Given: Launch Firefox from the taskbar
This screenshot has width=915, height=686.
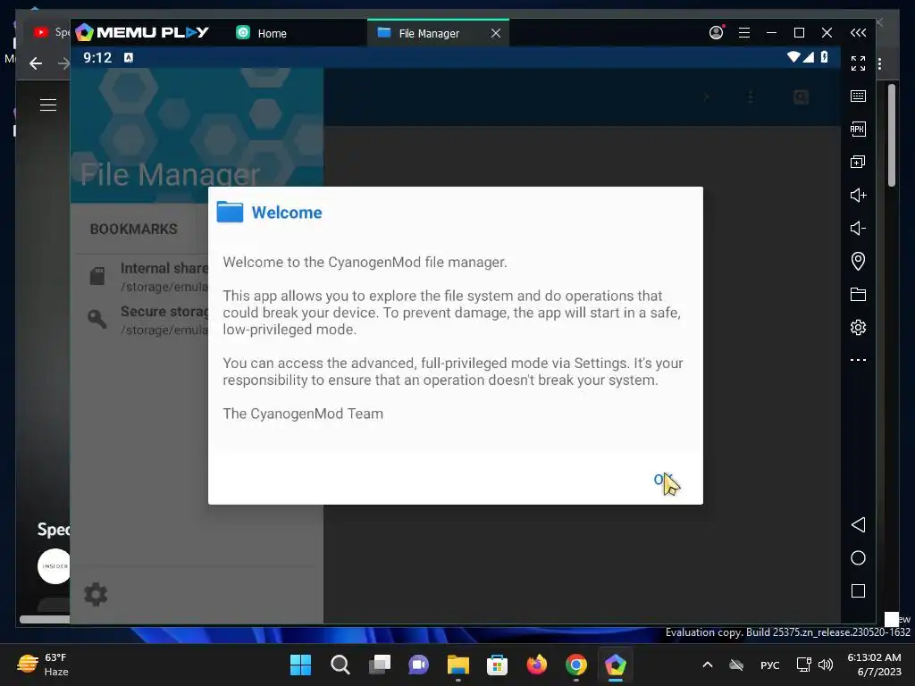Looking at the screenshot, I should pyautogui.click(x=537, y=665).
